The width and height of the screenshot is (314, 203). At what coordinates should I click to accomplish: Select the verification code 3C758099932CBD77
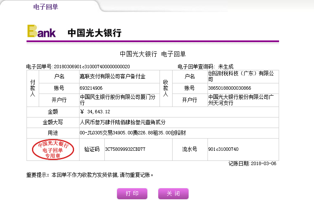(125, 149)
